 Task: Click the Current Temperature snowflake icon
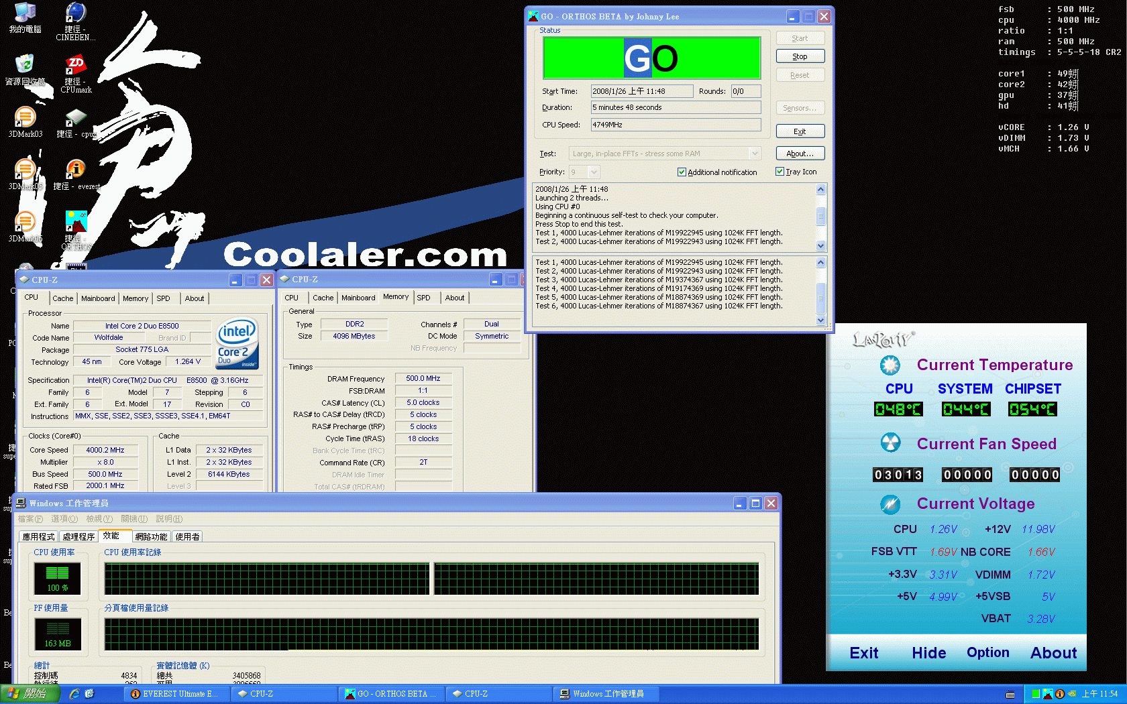pyautogui.click(x=890, y=365)
